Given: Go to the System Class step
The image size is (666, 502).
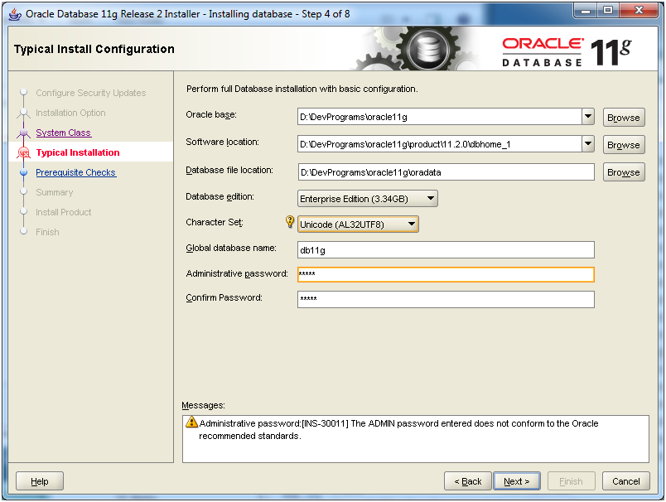Looking at the screenshot, I should click(x=63, y=133).
